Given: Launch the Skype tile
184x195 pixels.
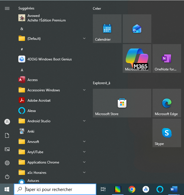Looking at the screenshot, I should 167,133.
